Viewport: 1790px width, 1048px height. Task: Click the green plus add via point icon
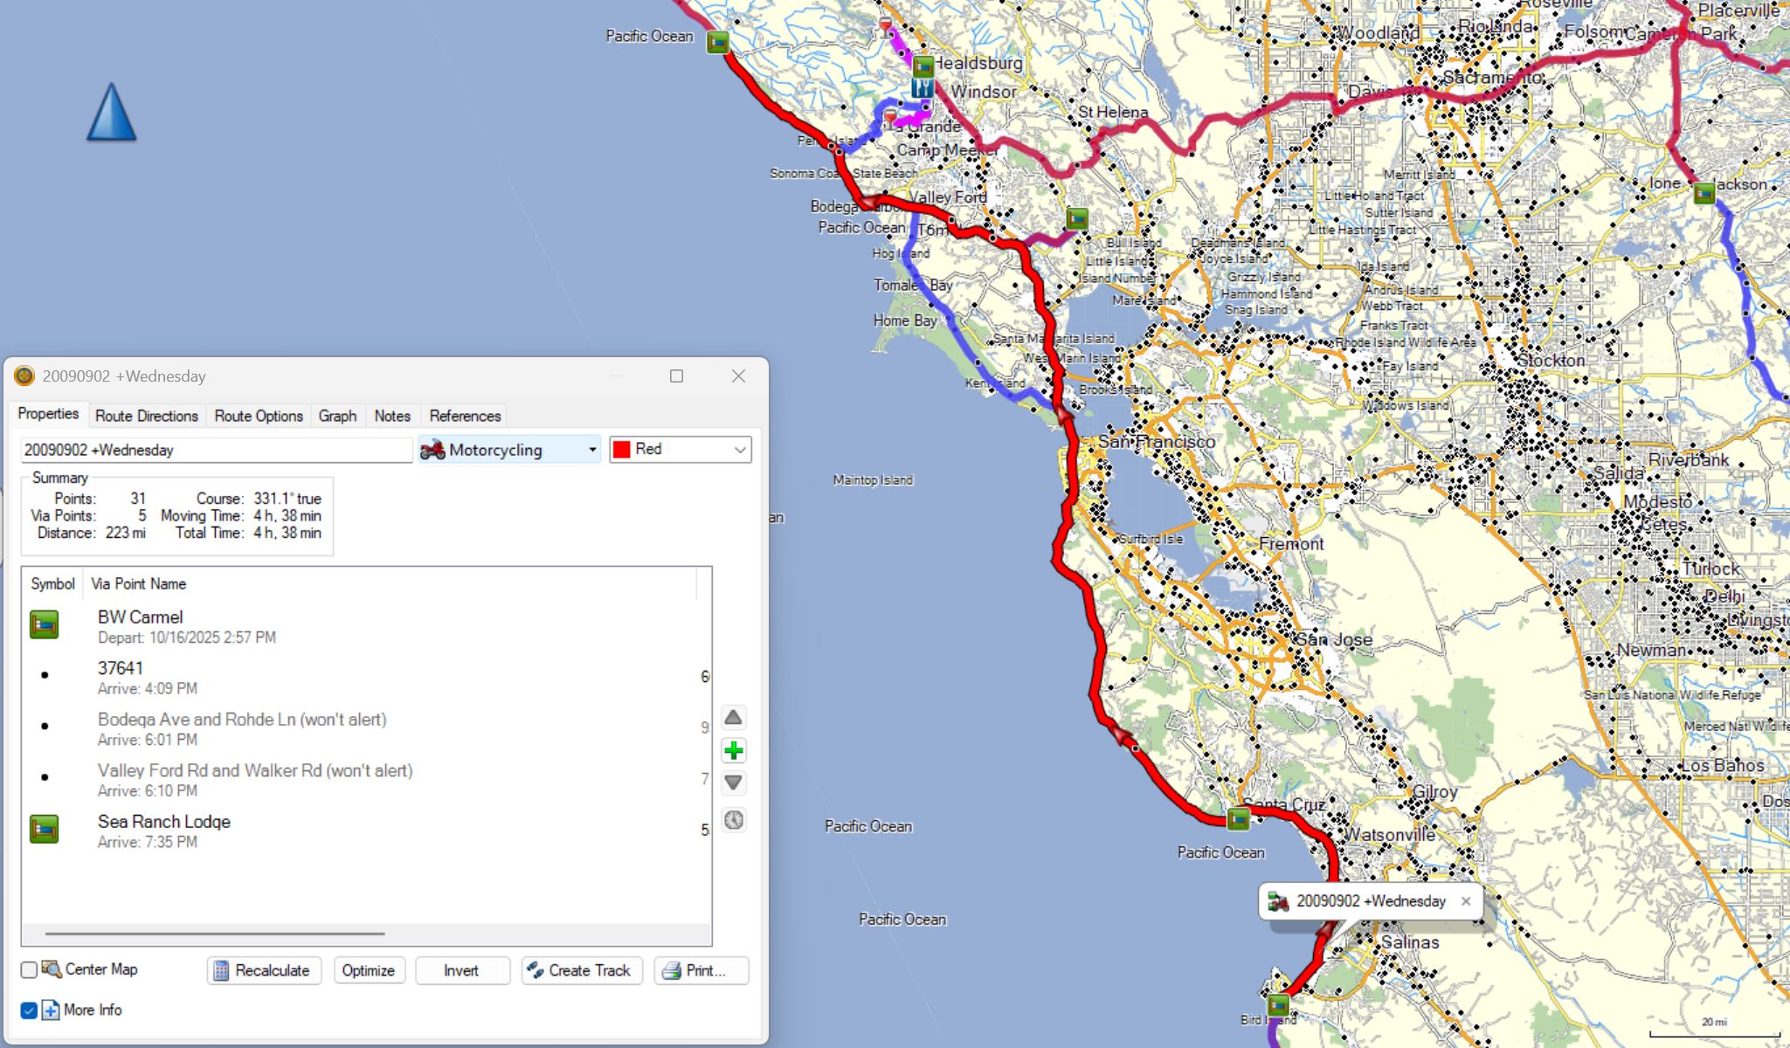tap(734, 750)
